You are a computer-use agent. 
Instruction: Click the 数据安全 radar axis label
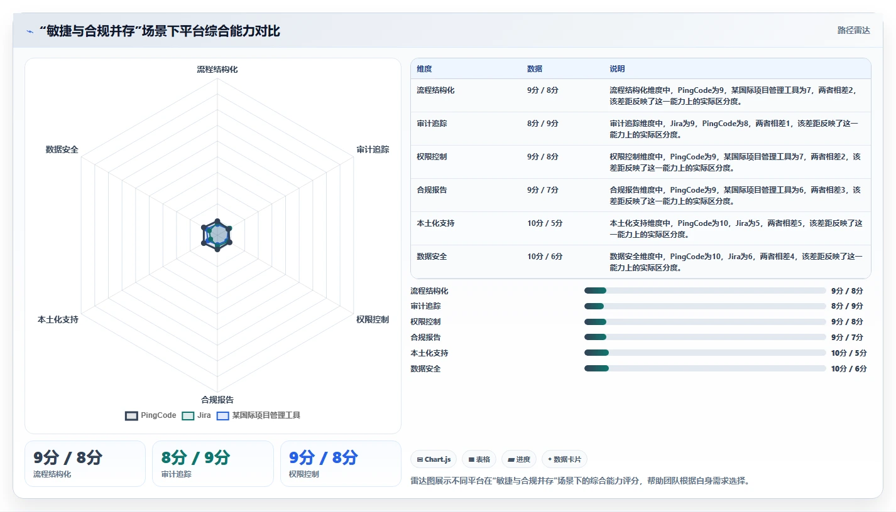(x=62, y=149)
